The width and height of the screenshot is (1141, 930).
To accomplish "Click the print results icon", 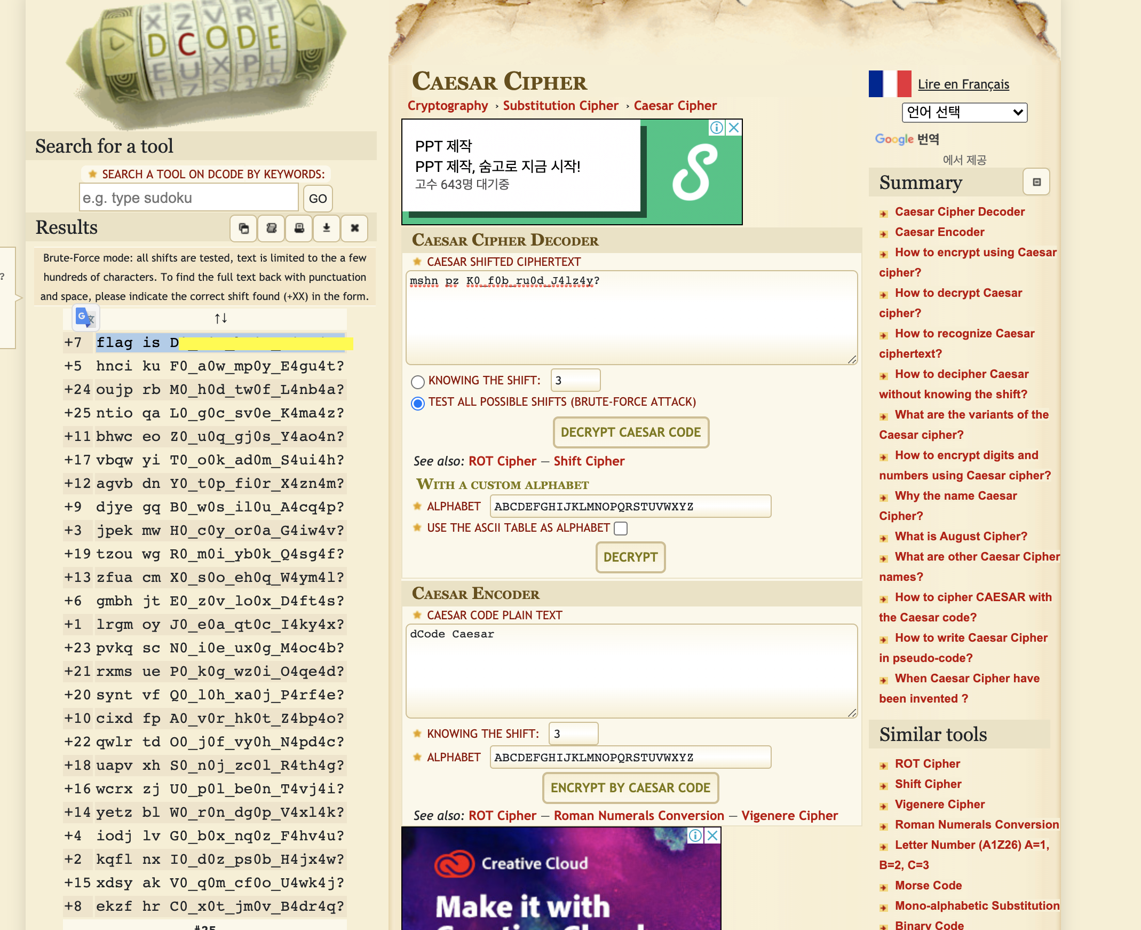I will pyautogui.click(x=299, y=228).
